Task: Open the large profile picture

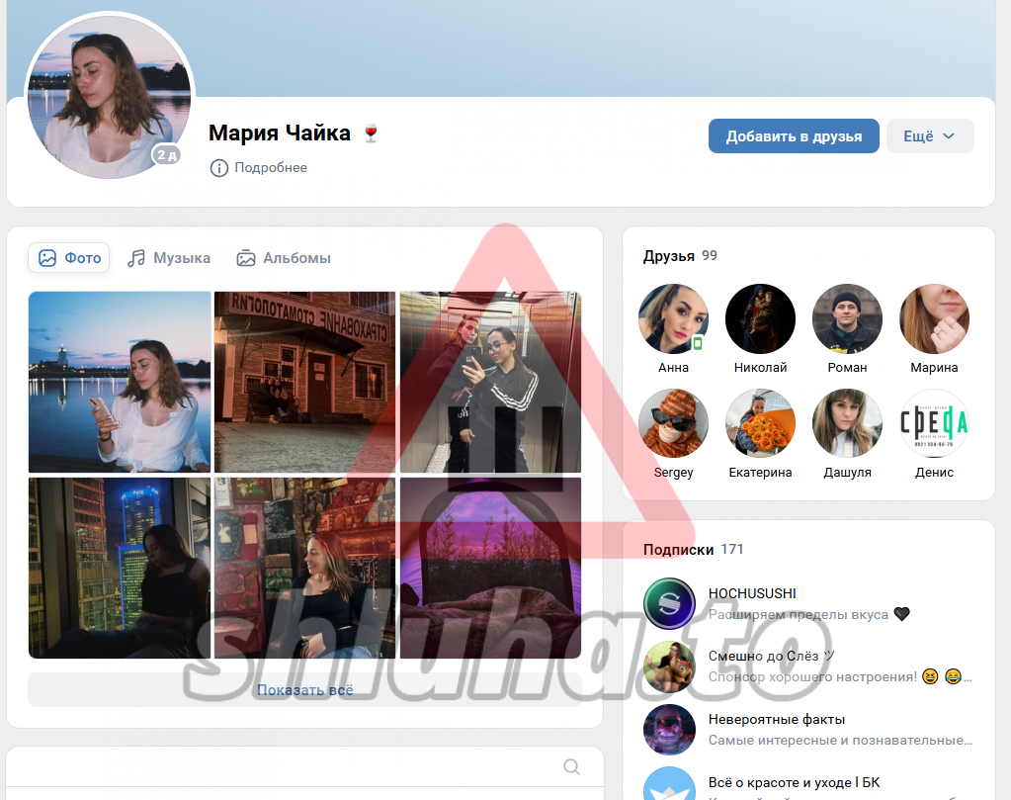Action: coord(109,96)
